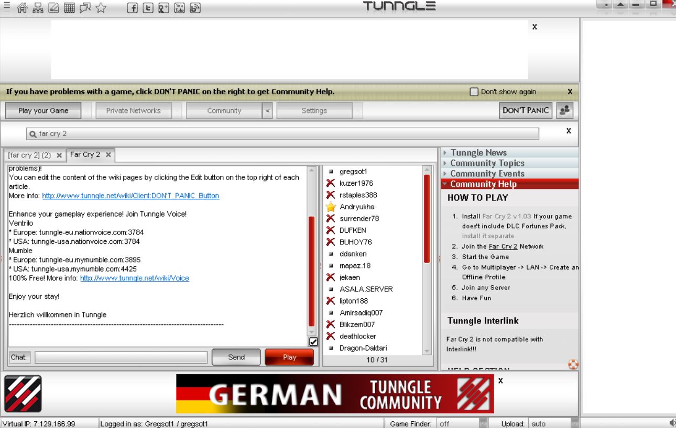Click the red X icon next to kuzer1976
676x428 pixels.
click(x=331, y=183)
